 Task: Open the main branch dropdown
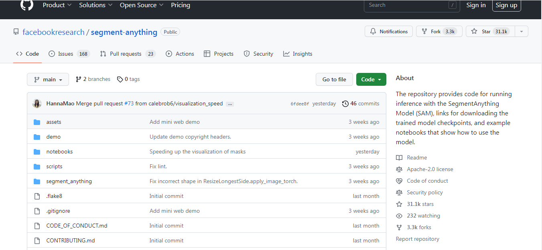click(x=48, y=79)
